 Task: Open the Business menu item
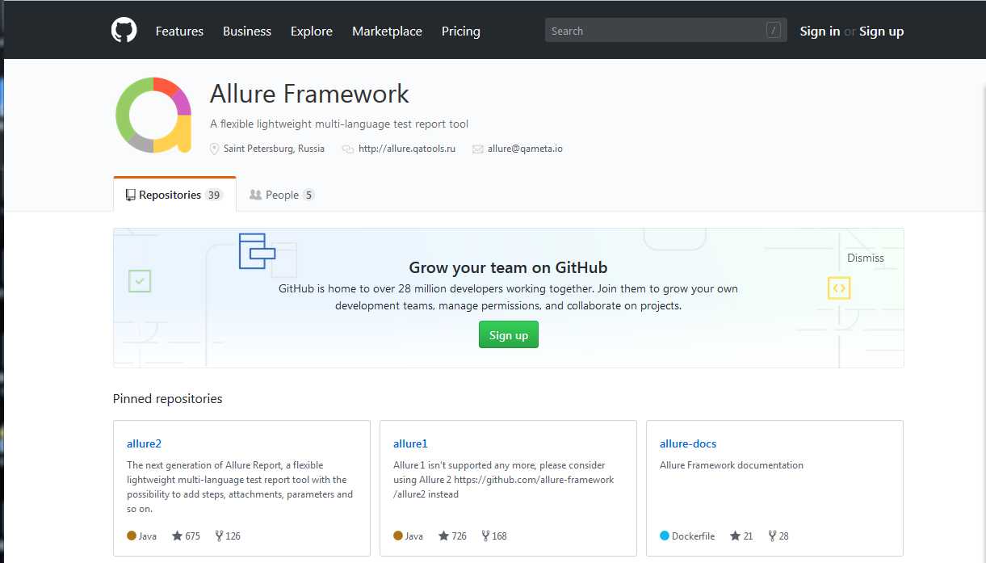point(247,31)
